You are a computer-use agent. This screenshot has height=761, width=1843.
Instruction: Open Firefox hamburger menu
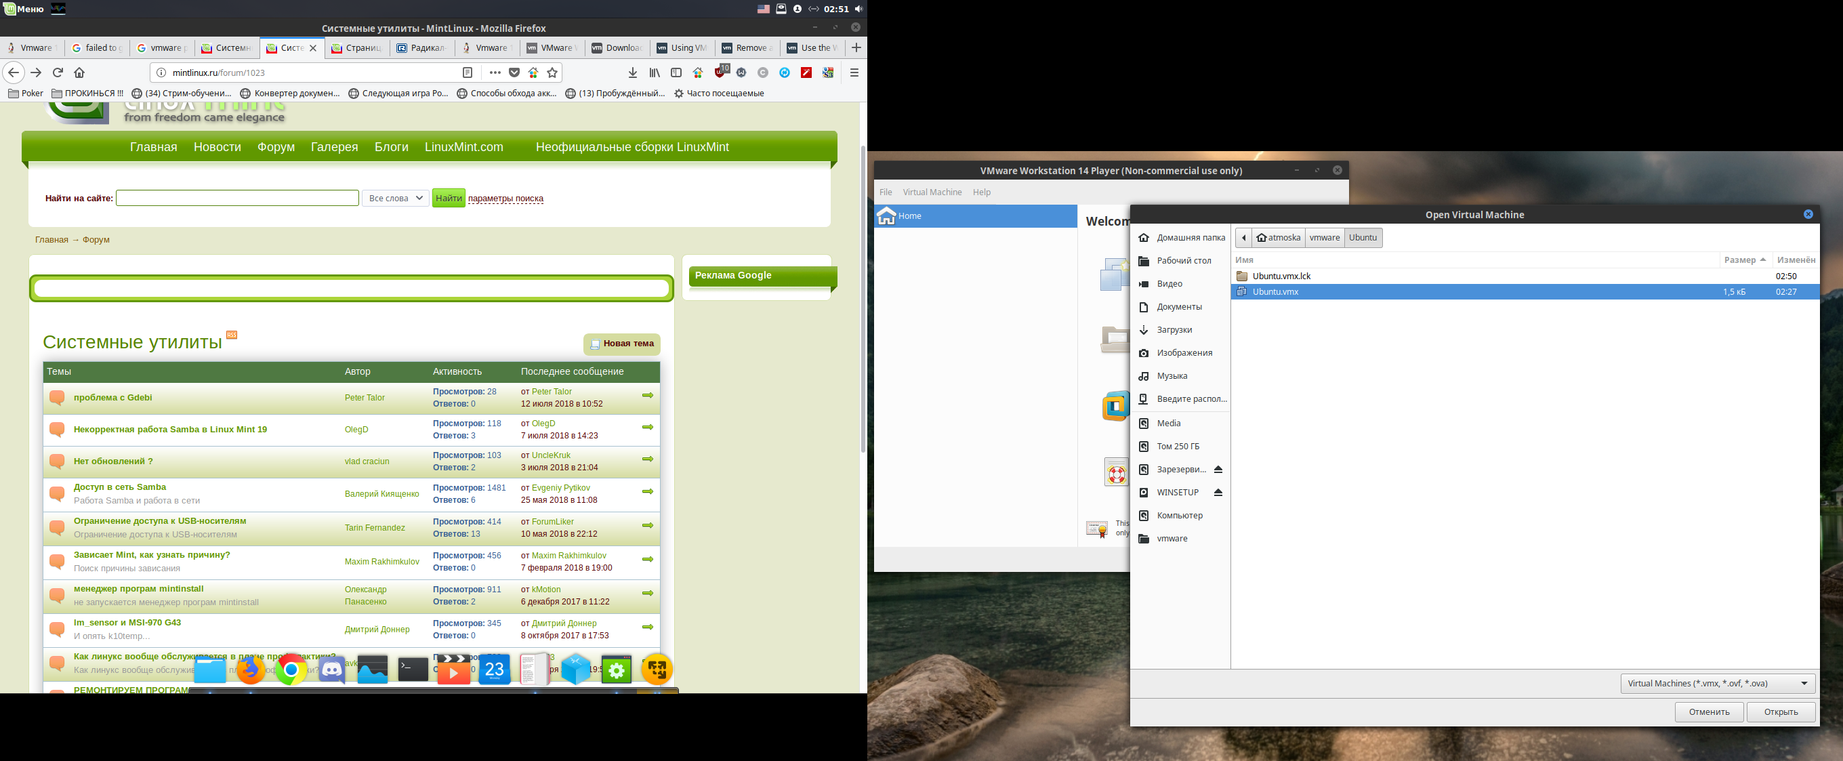tap(854, 73)
